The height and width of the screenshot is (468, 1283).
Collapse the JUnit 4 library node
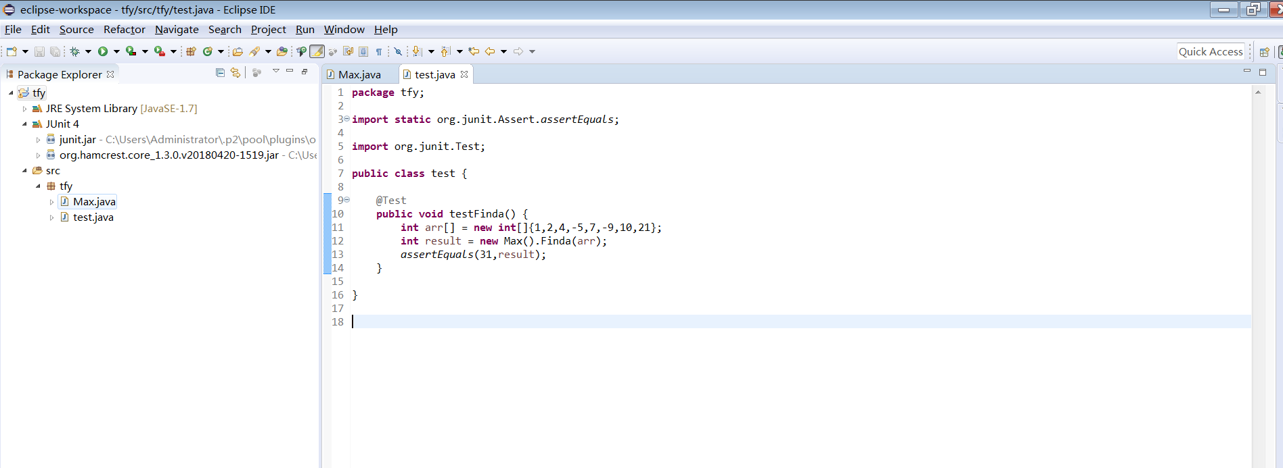25,124
